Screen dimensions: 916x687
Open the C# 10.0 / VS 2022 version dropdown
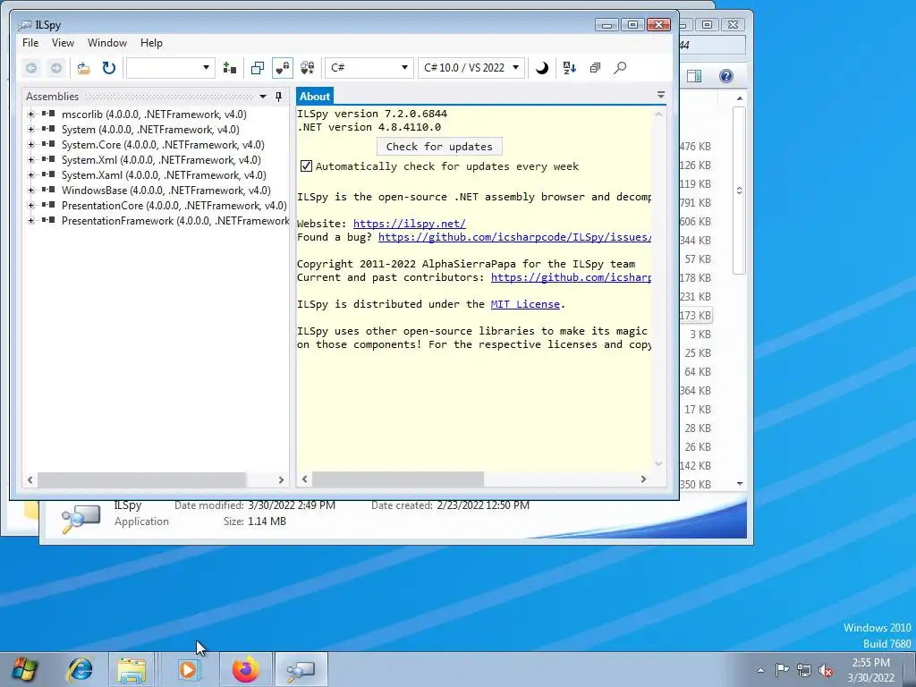tap(471, 68)
